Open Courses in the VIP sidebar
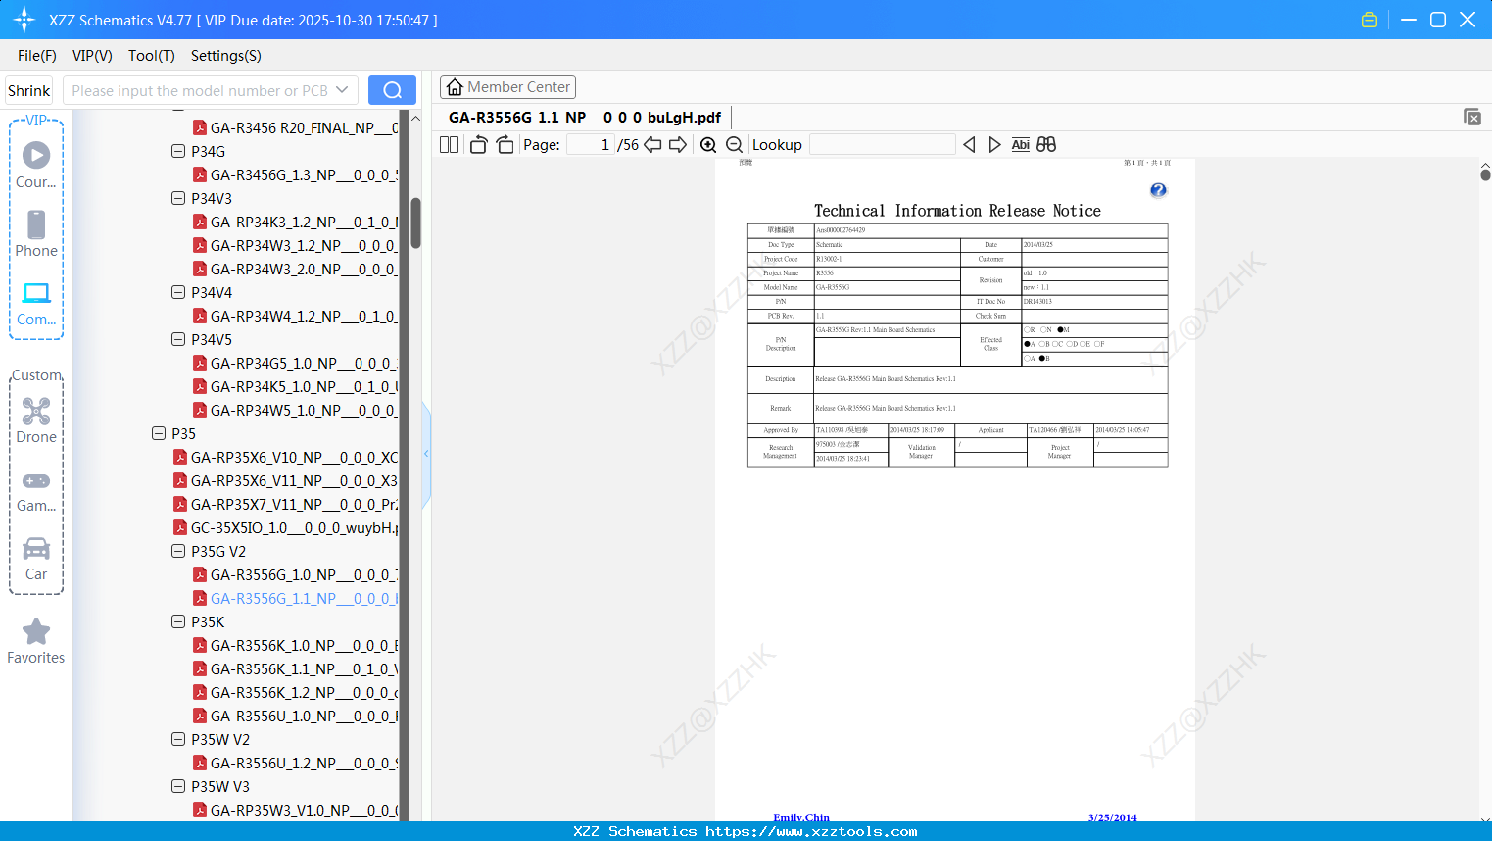1492x841 pixels. [x=36, y=166]
